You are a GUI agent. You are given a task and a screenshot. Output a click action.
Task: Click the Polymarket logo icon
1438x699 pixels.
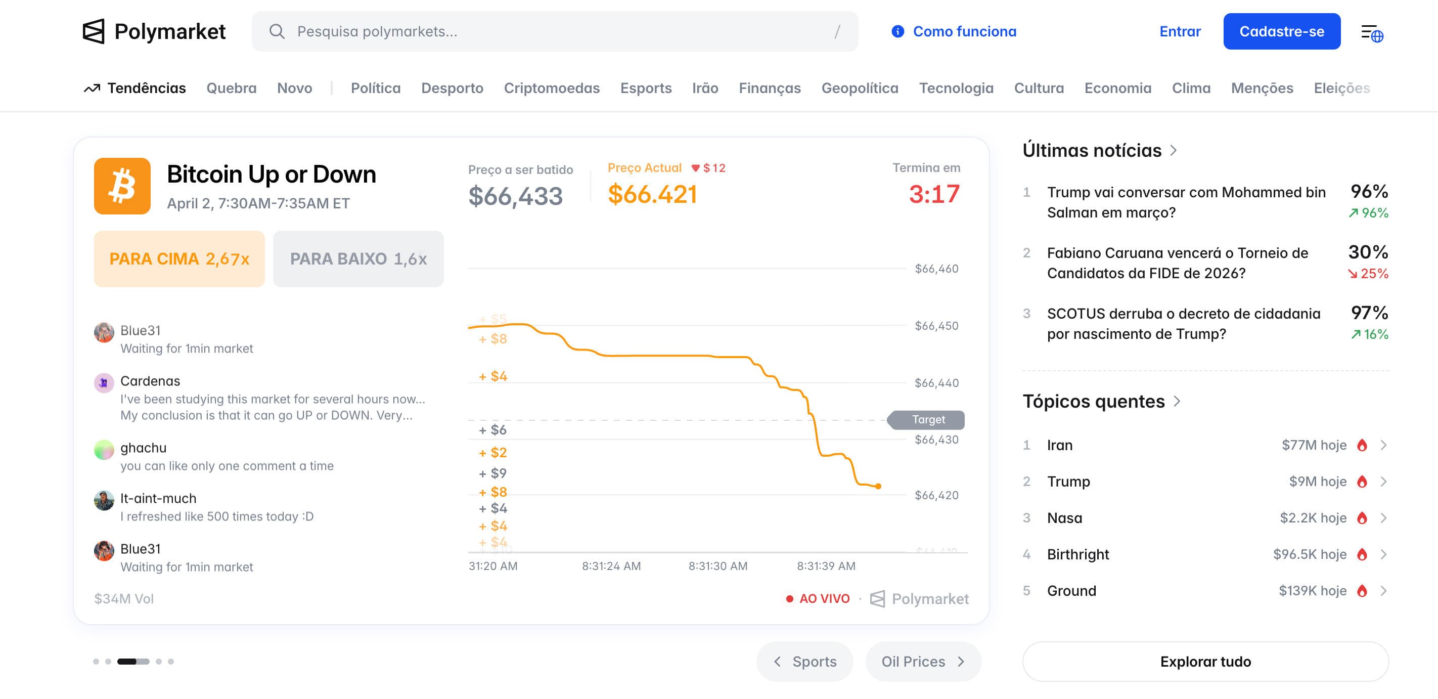click(93, 31)
